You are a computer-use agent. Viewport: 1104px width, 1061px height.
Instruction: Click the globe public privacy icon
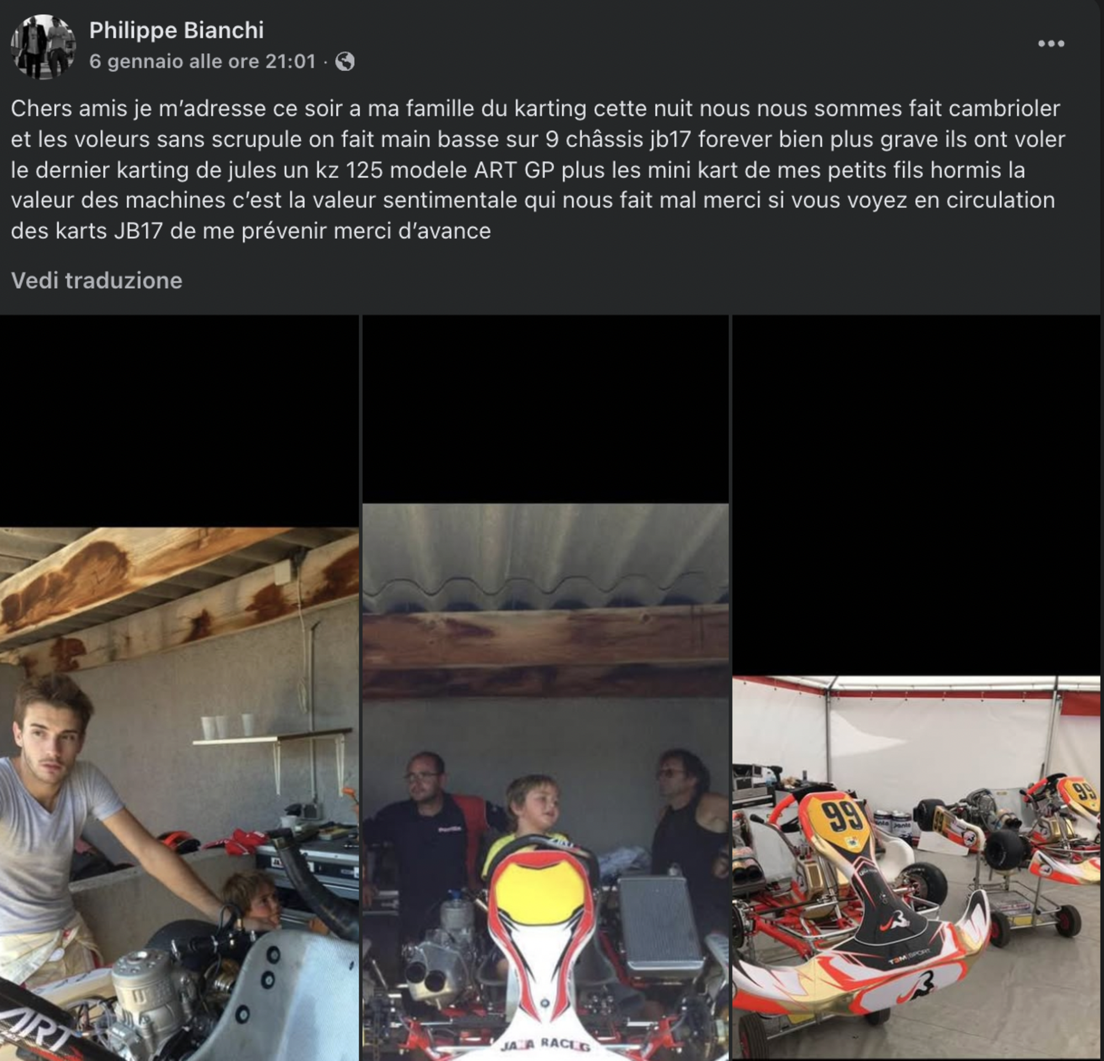[344, 61]
